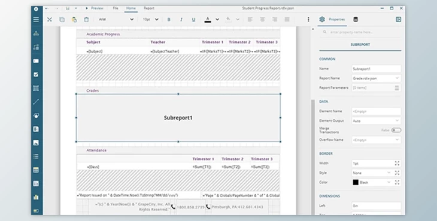Viewport: 437px width, 221px height.
Task: Click the Save icon in title bar
Action: [x=68, y=8]
